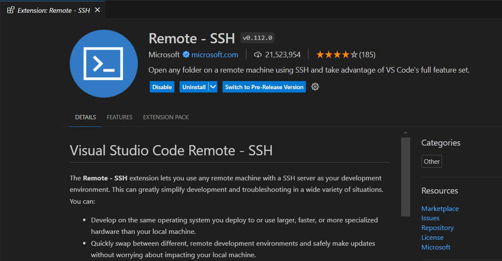
Task: Click the Remote - SSH extension logo
Action: coord(103,64)
